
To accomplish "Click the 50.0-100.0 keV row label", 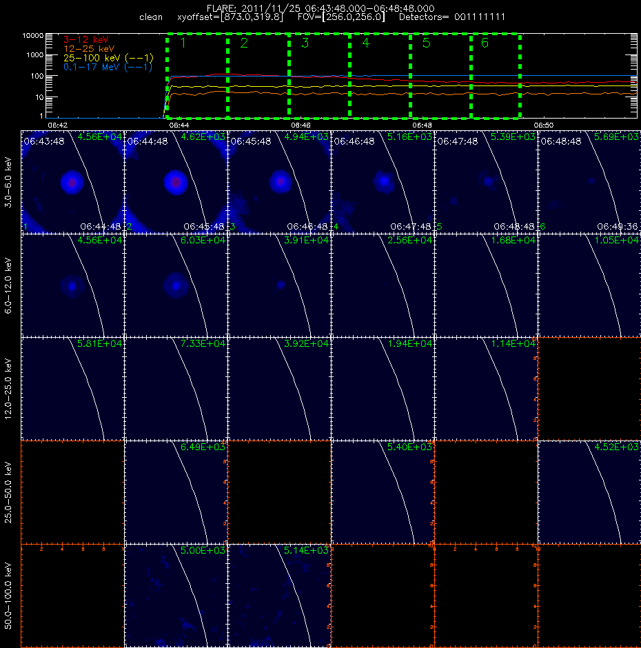I will (x=8, y=596).
